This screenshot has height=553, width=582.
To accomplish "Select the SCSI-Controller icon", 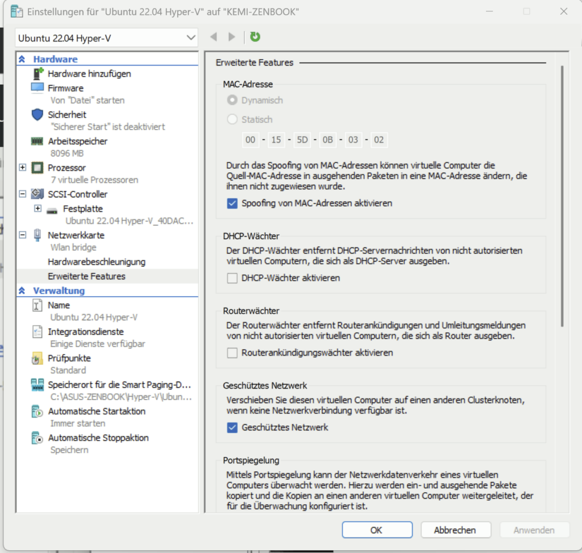I will [38, 194].
